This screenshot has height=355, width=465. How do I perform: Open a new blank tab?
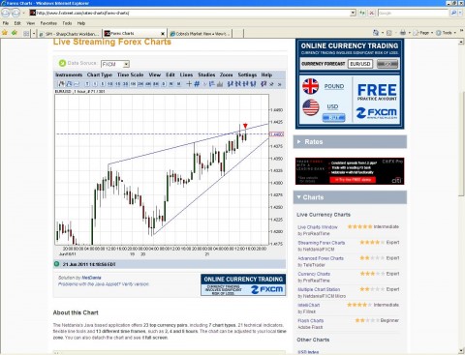[x=237, y=34]
